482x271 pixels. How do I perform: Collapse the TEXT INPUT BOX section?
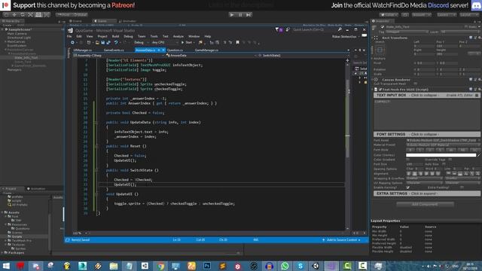click(427, 96)
